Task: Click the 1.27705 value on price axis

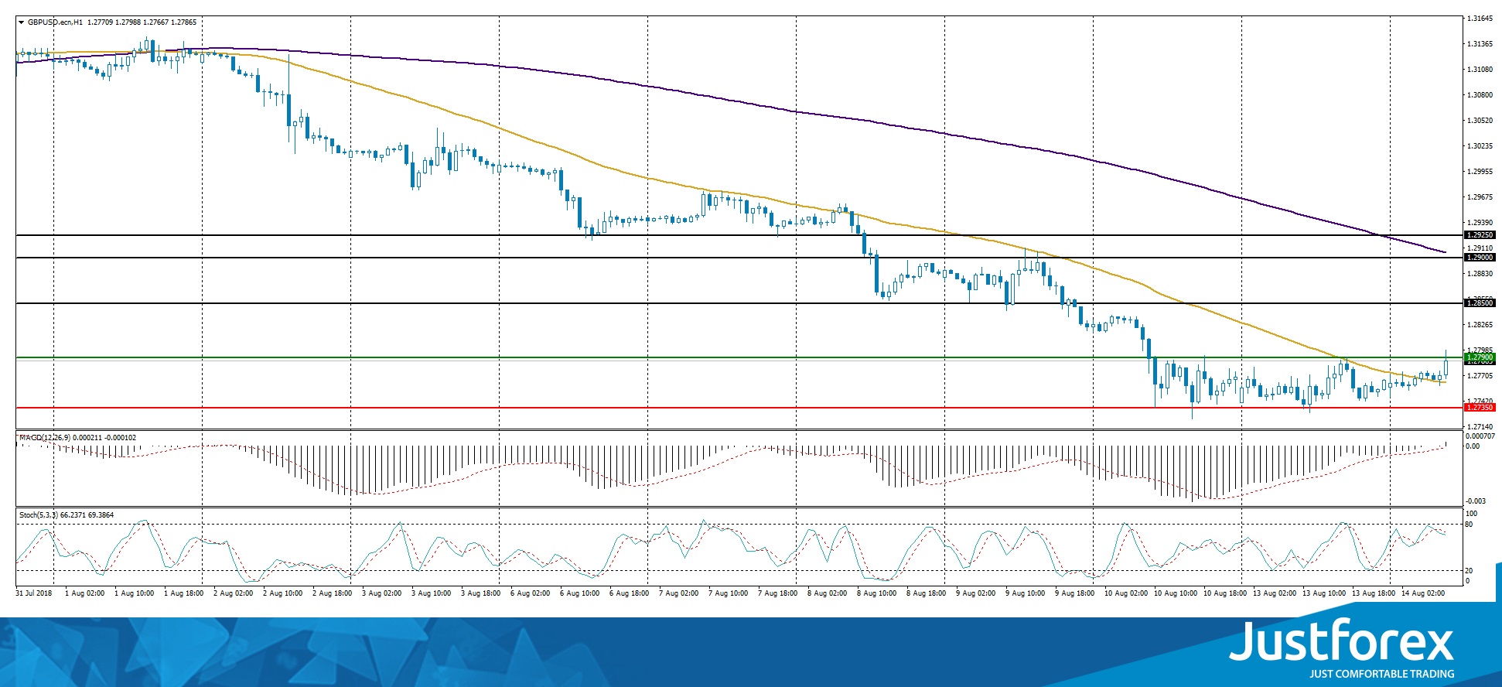Action: click(1480, 376)
